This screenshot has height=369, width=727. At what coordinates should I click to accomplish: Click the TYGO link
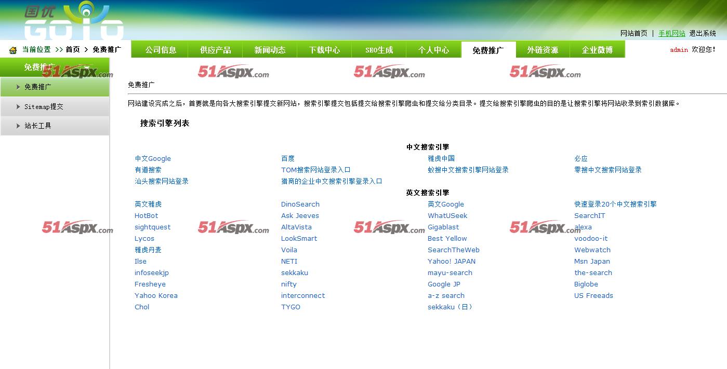tap(290, 307)
